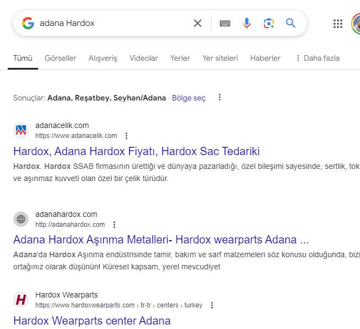Open location results options menu
This screenshot has width=360, height=329.
pyautogui.click(x=220, y=98)
